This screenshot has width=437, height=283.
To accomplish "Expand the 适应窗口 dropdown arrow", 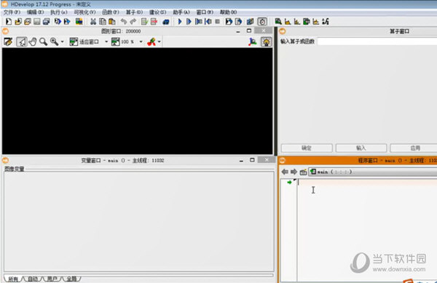I will click(106, 41).
